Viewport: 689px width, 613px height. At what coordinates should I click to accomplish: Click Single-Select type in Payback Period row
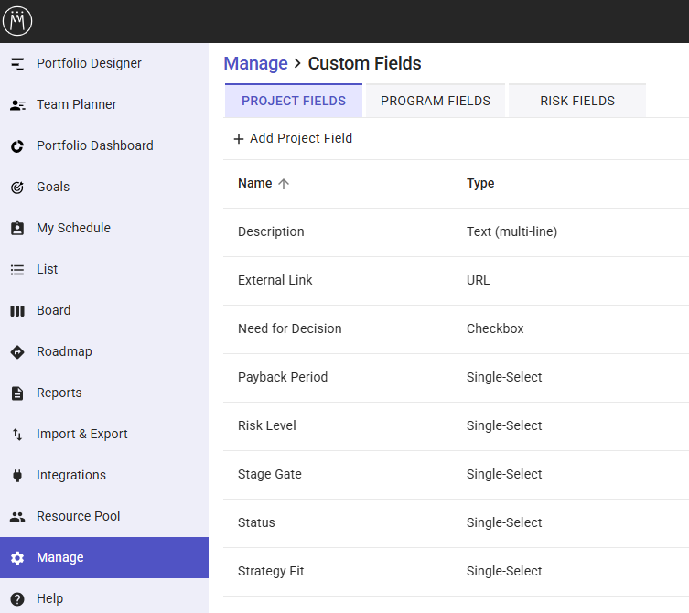pos(504,378)
